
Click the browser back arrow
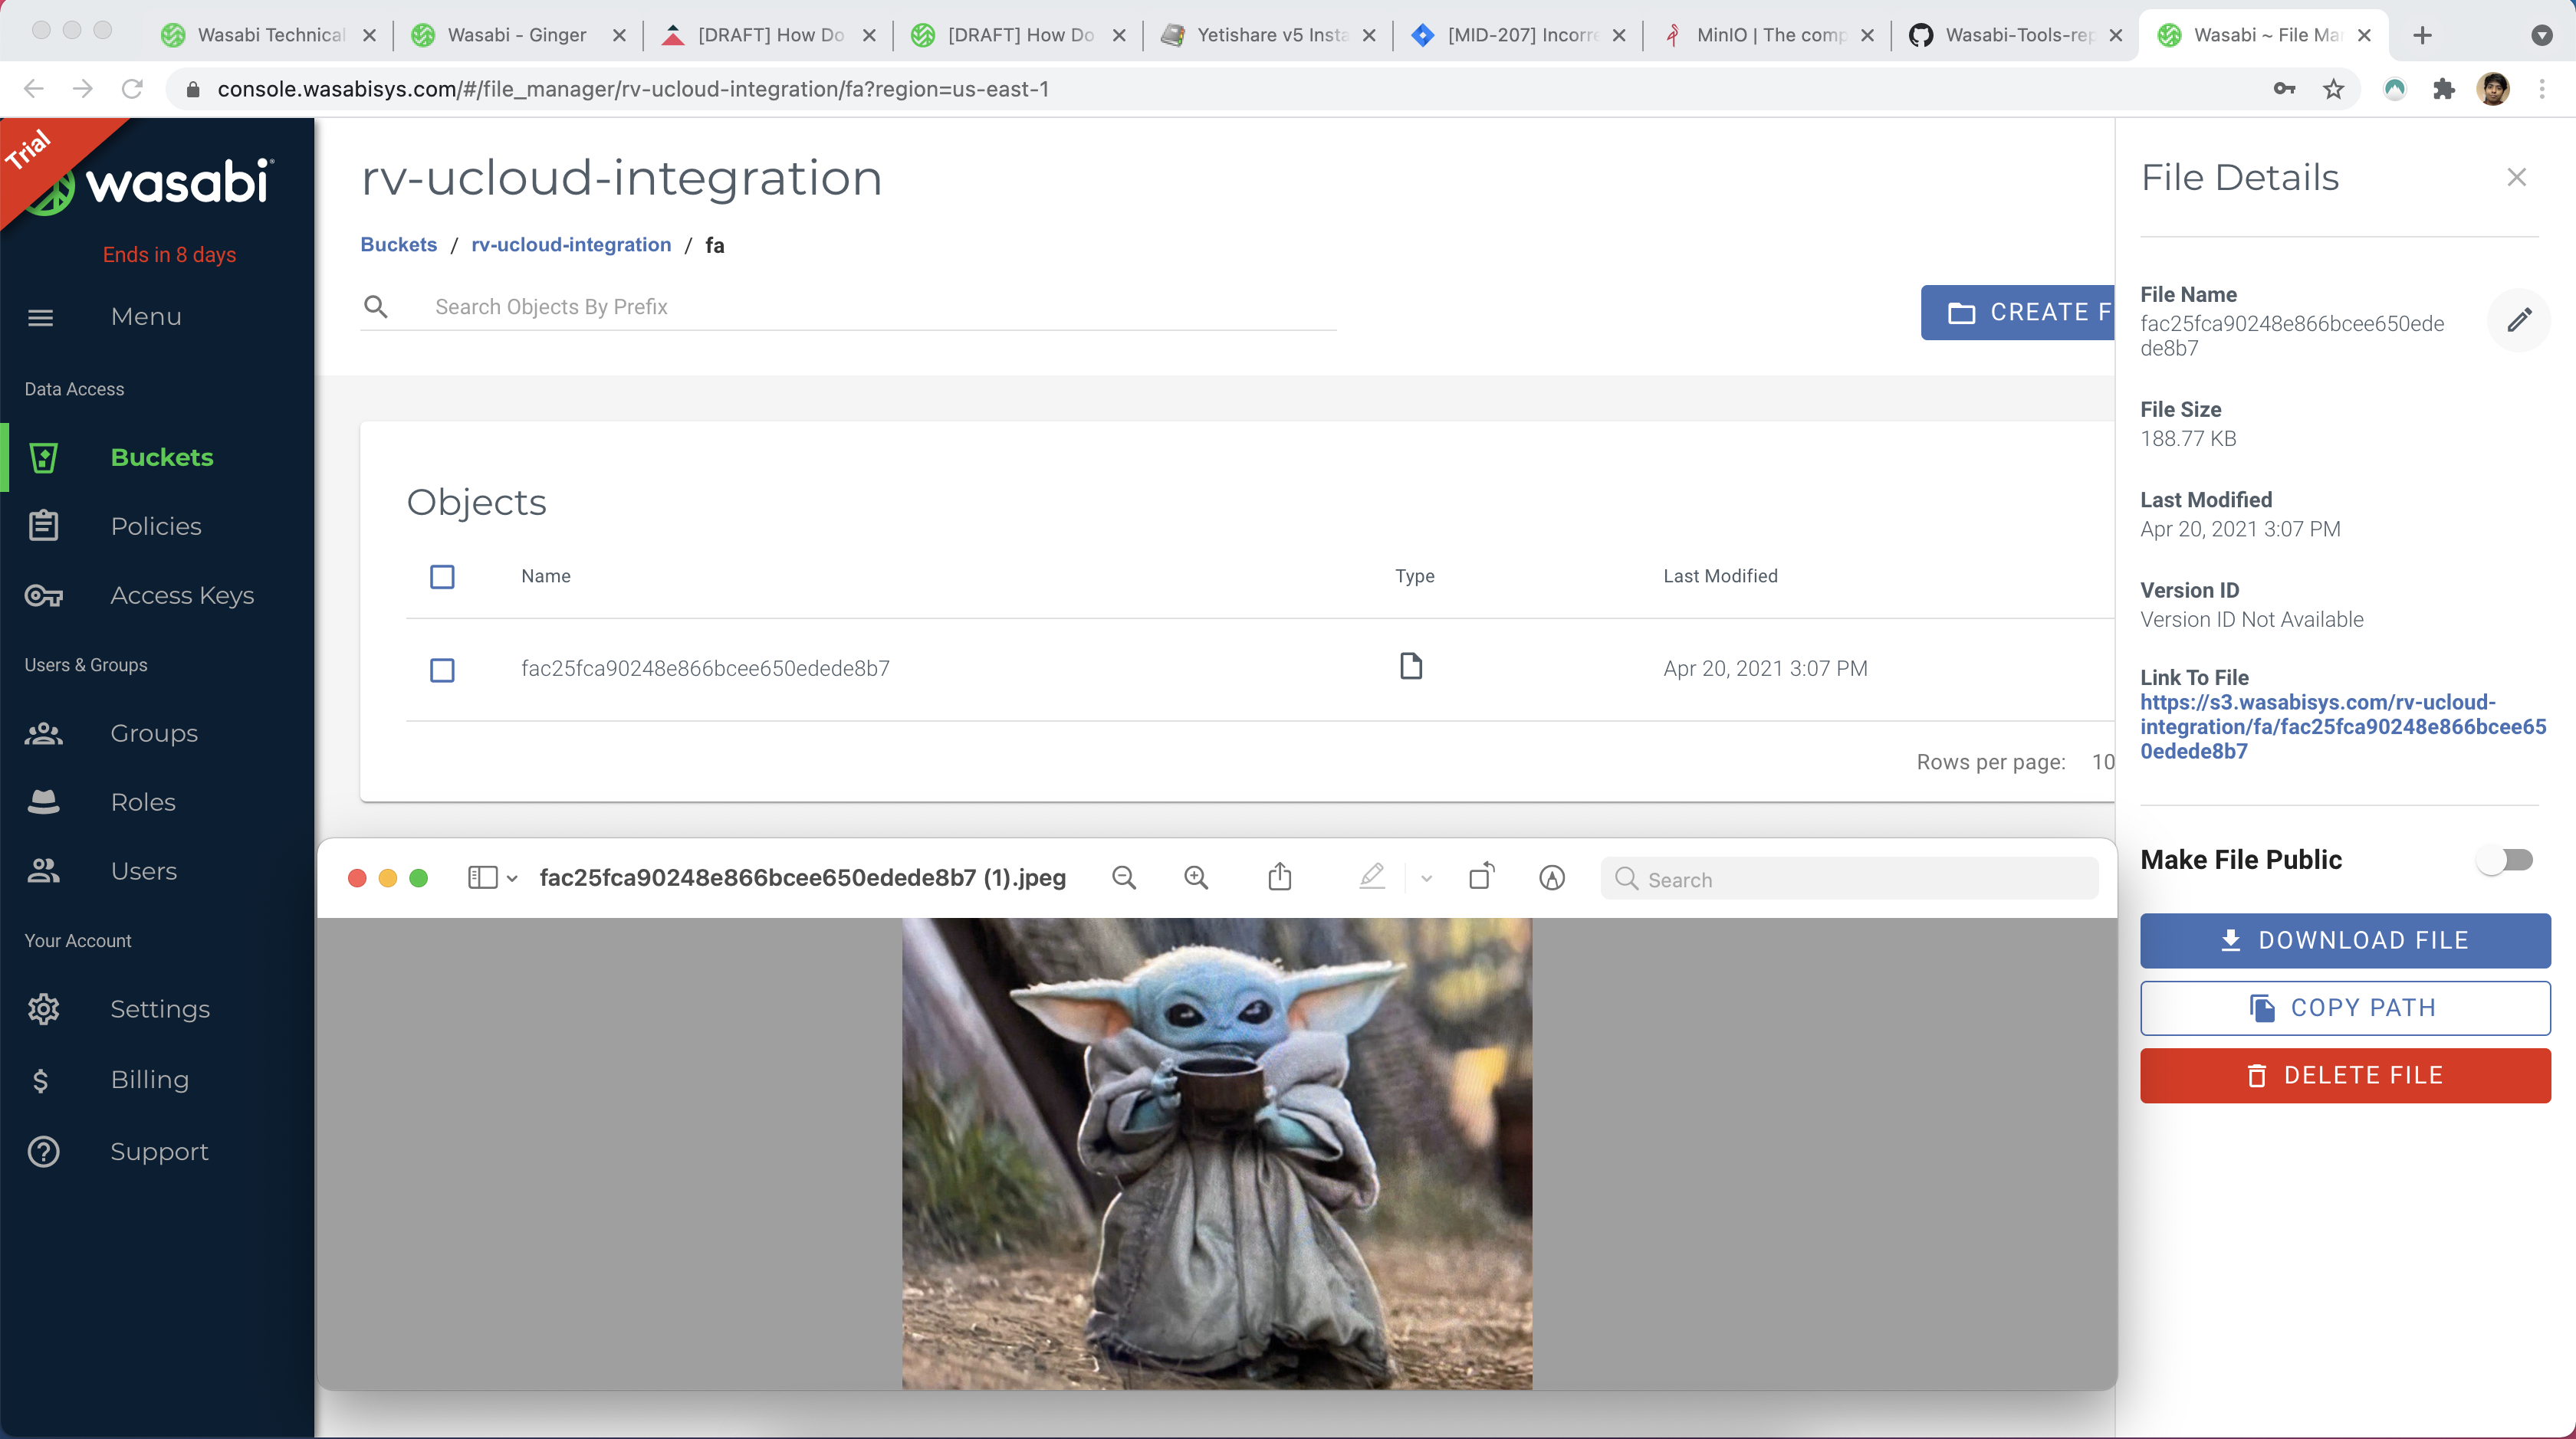pyautogui.click(x=34, y=89)
